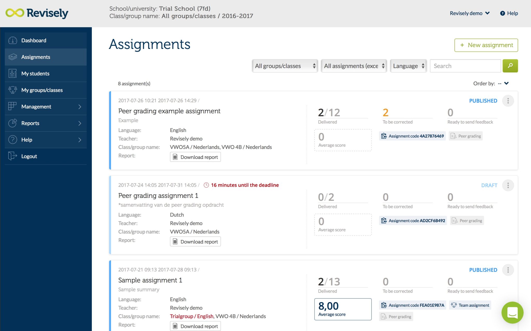
Task: Click the Help question mark icon top right
Action: click(502, 13)
